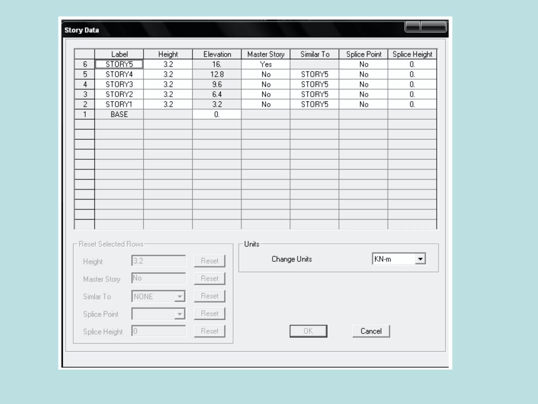This screenshot has height=404, width=538.
Task: Select STORY3 Similar To cell
Action: (x=314, y=84)
